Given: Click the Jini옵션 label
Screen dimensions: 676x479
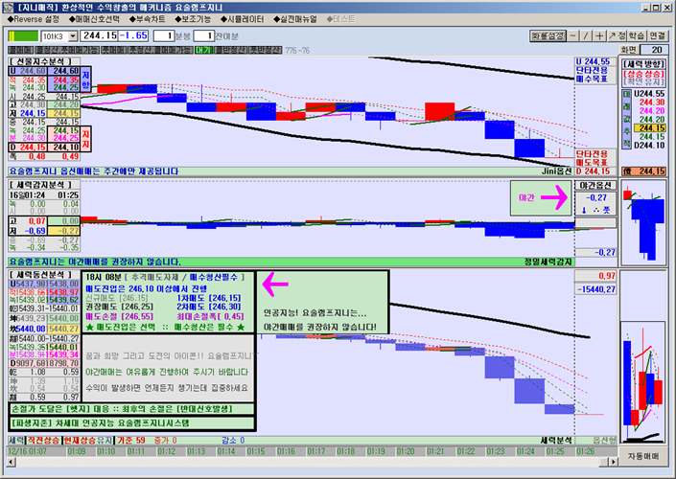Looking at the screenshot, I should point(557,171).
